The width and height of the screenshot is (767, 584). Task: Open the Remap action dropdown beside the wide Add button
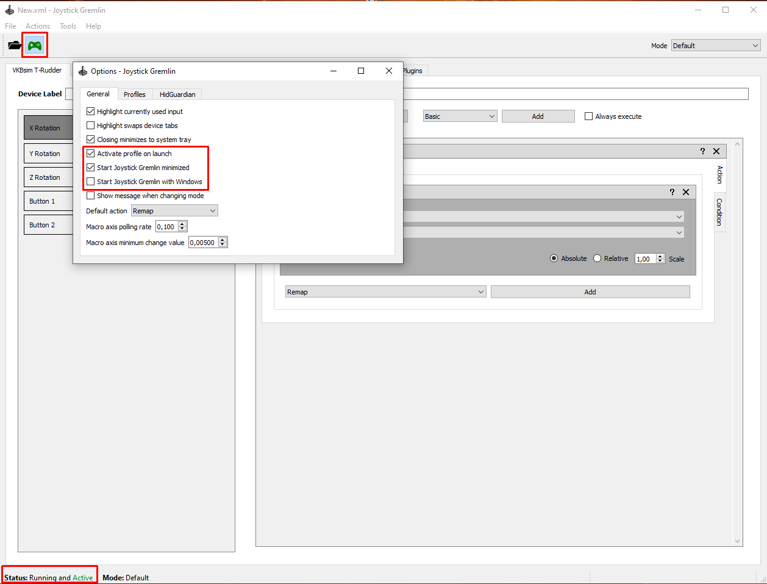tap(385, 292)
